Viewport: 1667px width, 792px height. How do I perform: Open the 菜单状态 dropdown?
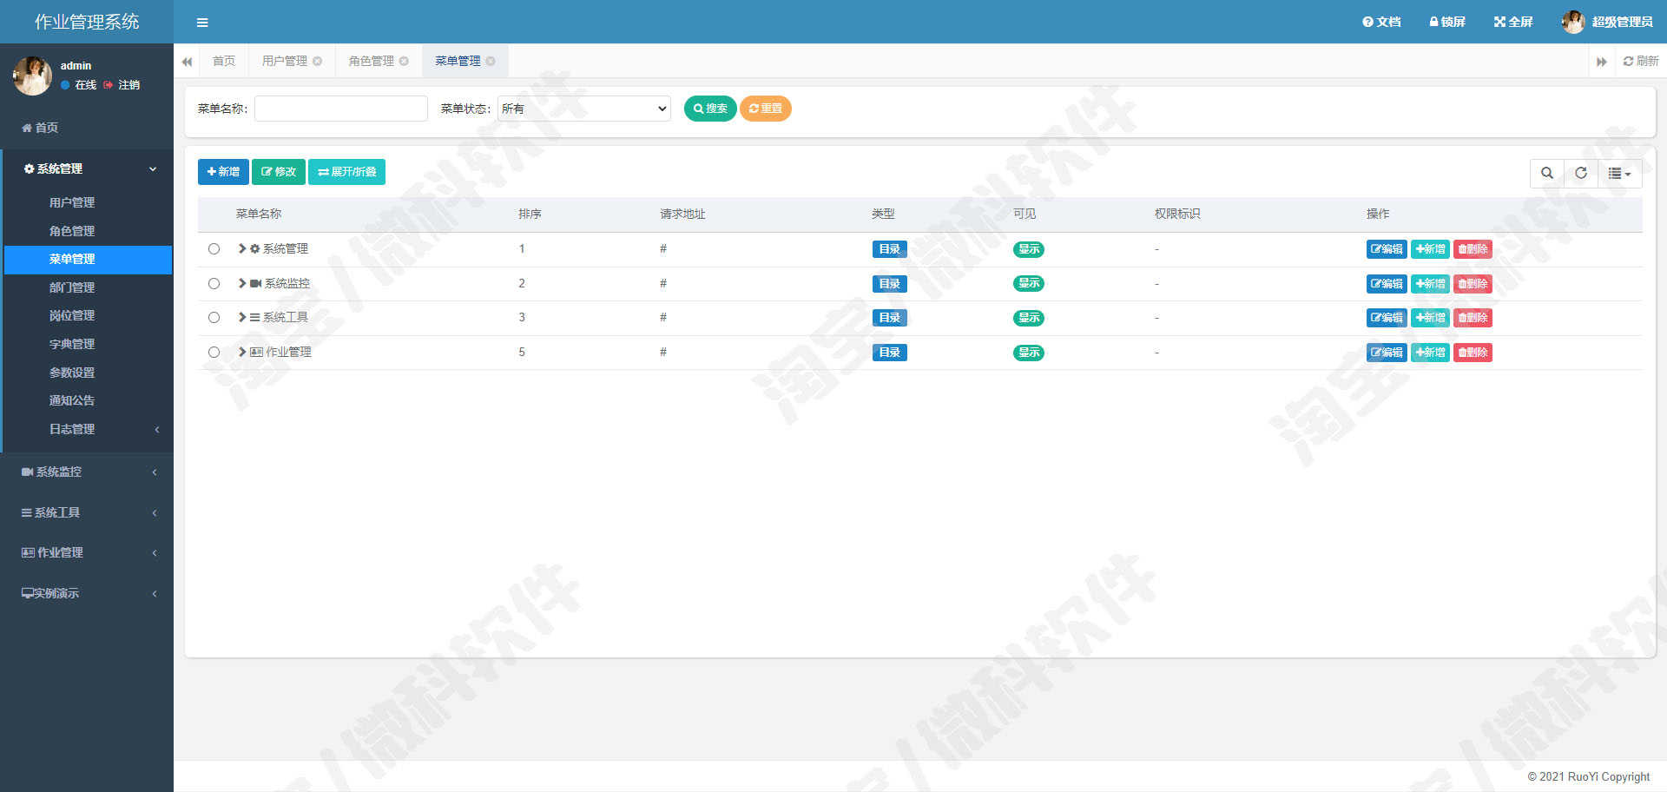click(x=583, y=109)
